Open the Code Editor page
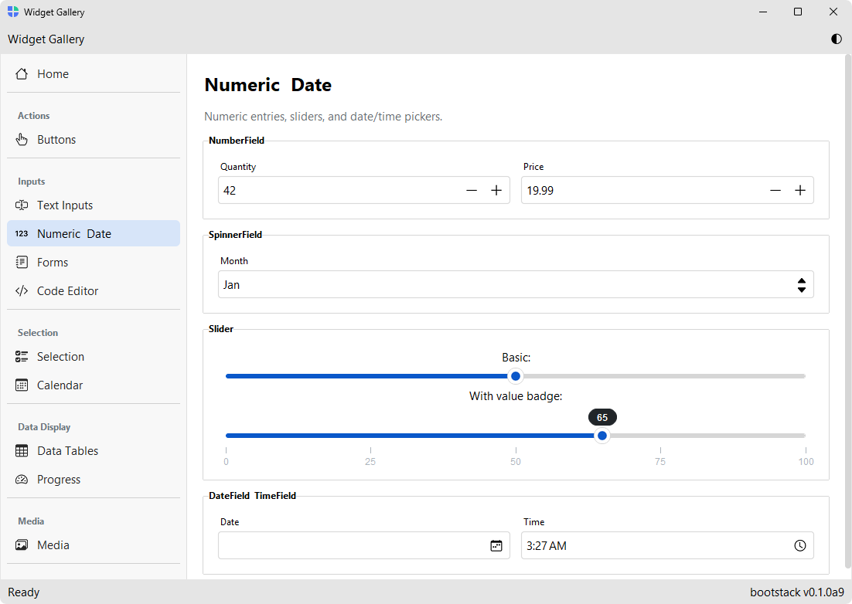Screen dimensions: 852x604 pos(94,291)
